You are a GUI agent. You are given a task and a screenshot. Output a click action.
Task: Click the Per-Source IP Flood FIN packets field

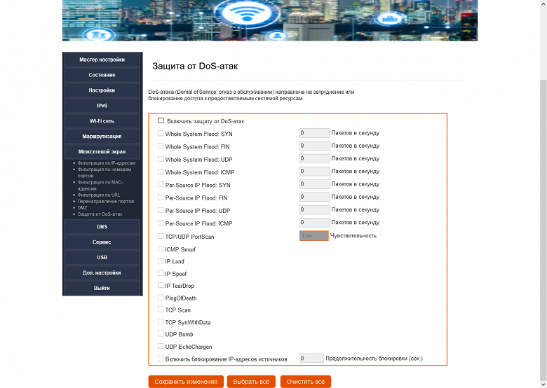click(x=315, y=197)
